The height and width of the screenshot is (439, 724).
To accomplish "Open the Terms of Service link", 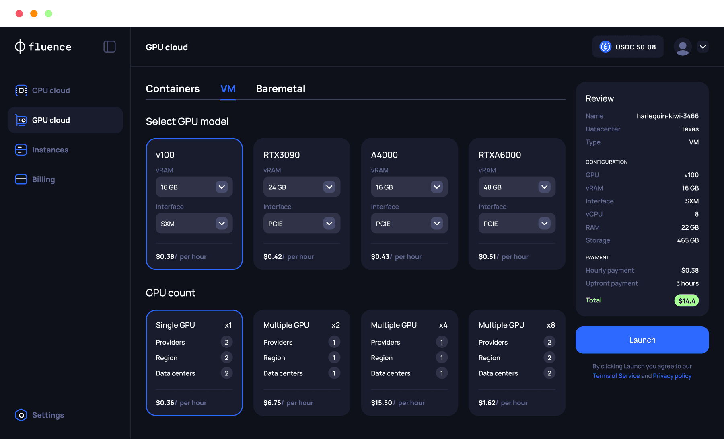I will (616, 376).
